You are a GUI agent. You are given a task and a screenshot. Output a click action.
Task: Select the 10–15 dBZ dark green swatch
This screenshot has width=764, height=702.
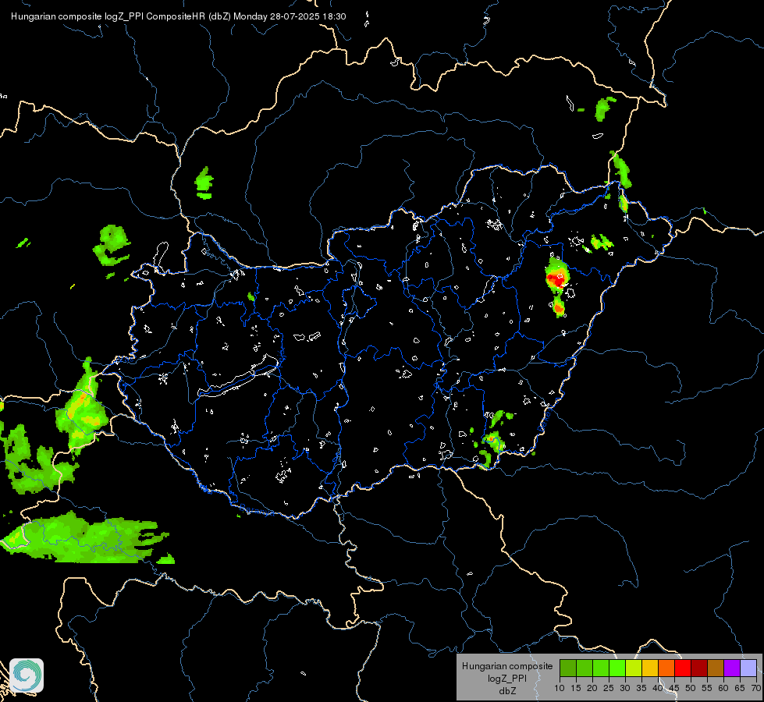click(x=568, y=668)
